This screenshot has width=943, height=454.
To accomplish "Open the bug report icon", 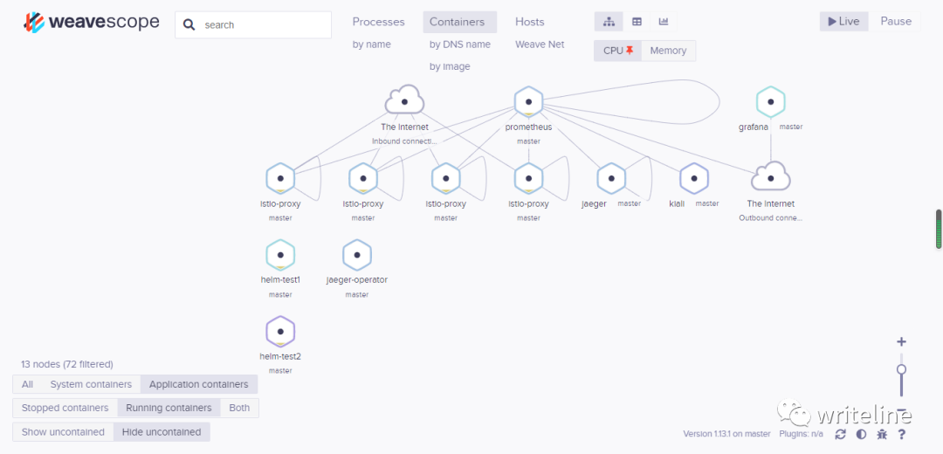I will (x=882, y=434).
